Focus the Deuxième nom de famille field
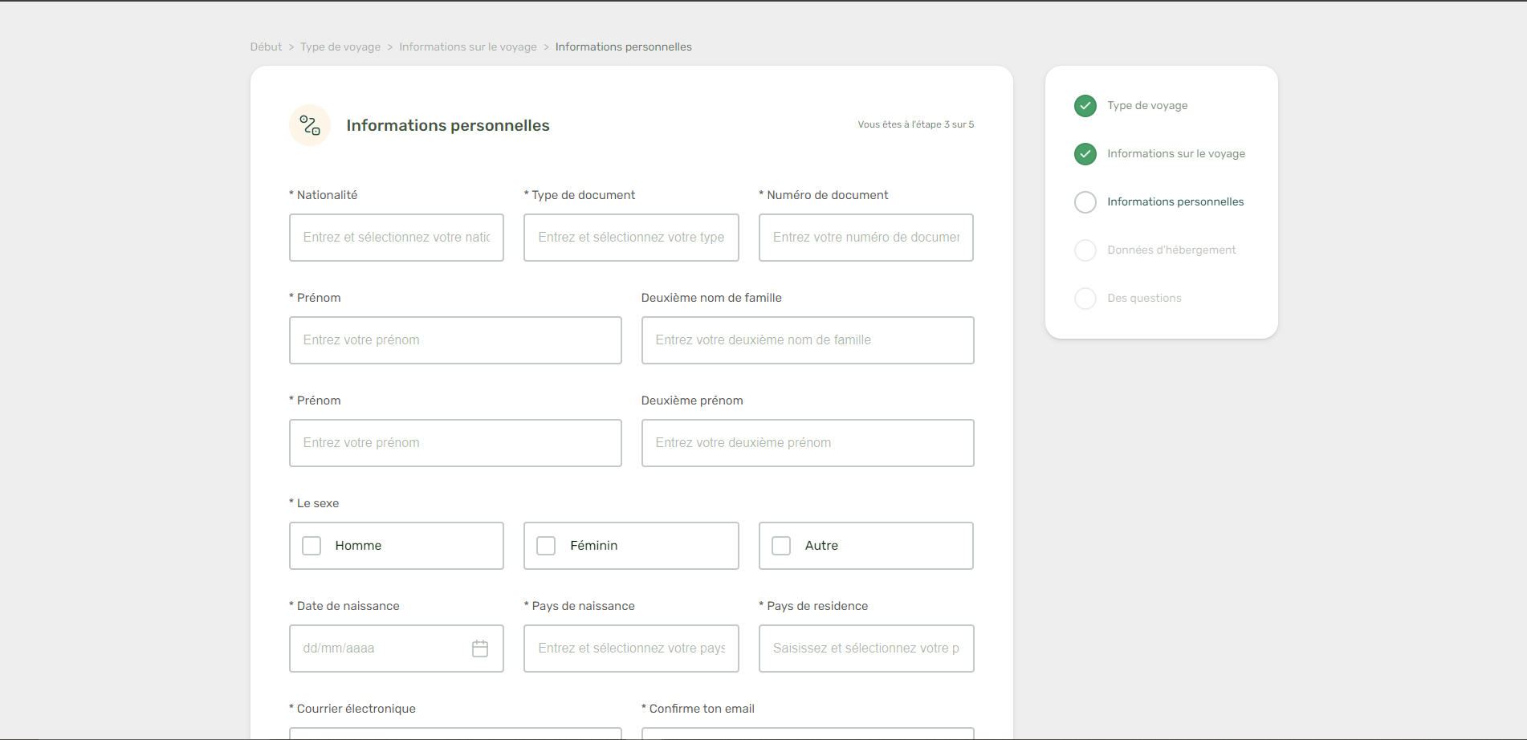This screenshot has width=1527, height=740. (x=808, y=340)
